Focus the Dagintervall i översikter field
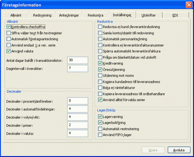 77,69
